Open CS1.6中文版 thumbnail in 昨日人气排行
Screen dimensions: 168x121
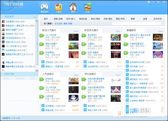tap(74, 37)
